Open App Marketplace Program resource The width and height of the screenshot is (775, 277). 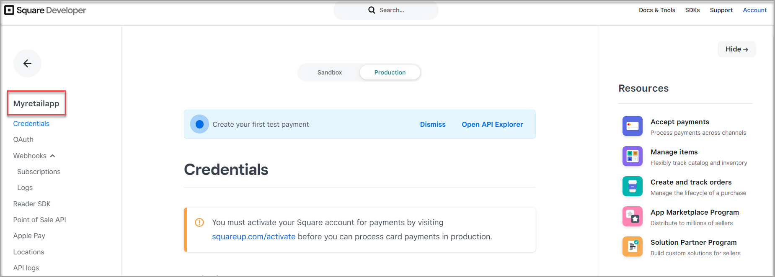695,212
